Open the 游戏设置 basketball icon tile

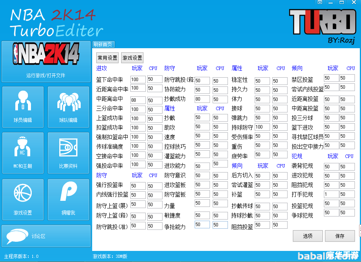pyautogui.click(x=23, y=200)
